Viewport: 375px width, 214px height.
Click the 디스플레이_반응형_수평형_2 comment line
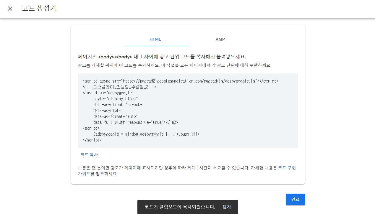tap(120, 87)
